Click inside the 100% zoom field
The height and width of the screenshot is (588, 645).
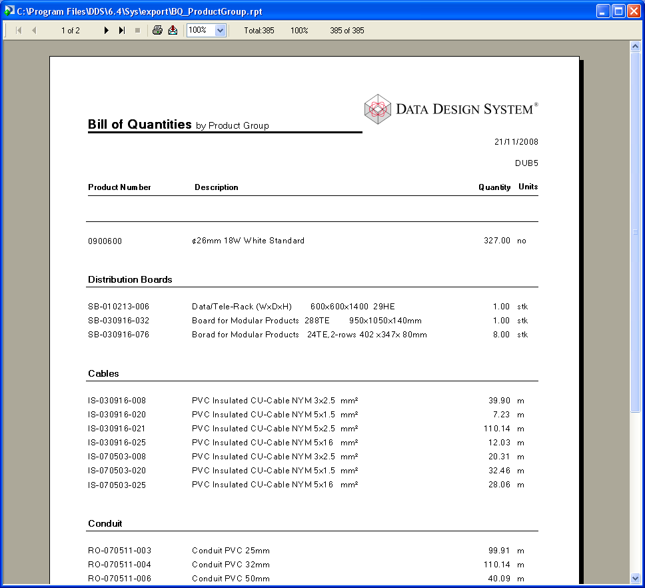tap(200, 30)
